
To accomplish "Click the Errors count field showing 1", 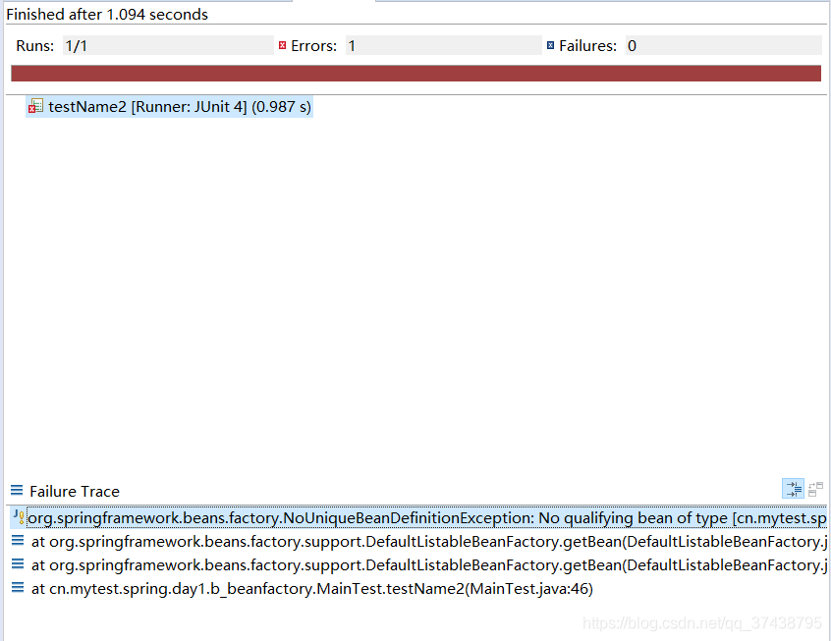I will [x=444, y=45].
